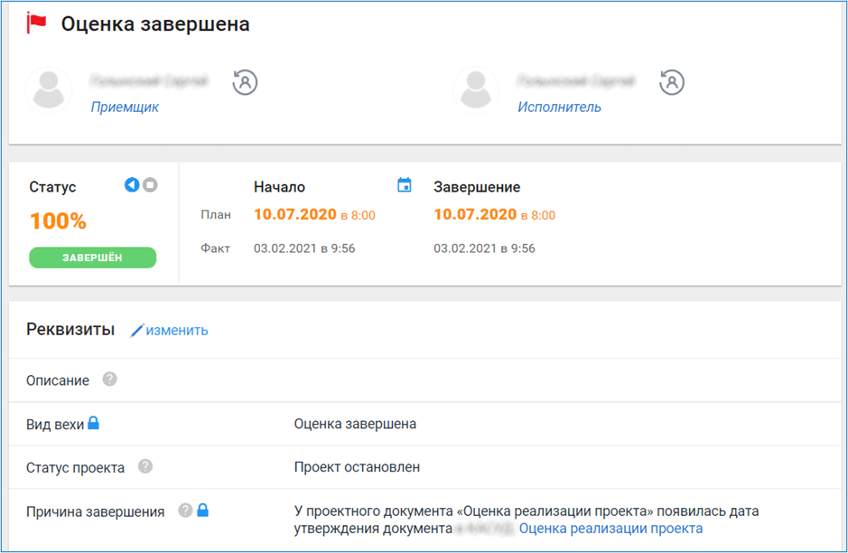The height and width of the screenshot is (553, 848).
Task: Click the gray stop status icon
Action: click(x=150, y=185)
